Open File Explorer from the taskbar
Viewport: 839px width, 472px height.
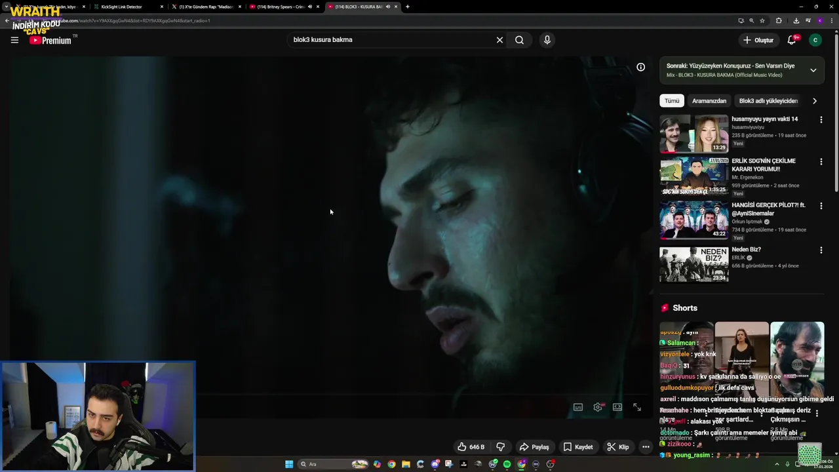point(406,464)
